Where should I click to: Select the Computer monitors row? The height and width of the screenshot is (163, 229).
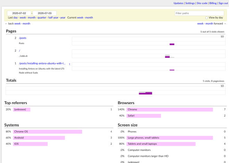(x=172, y=150)
